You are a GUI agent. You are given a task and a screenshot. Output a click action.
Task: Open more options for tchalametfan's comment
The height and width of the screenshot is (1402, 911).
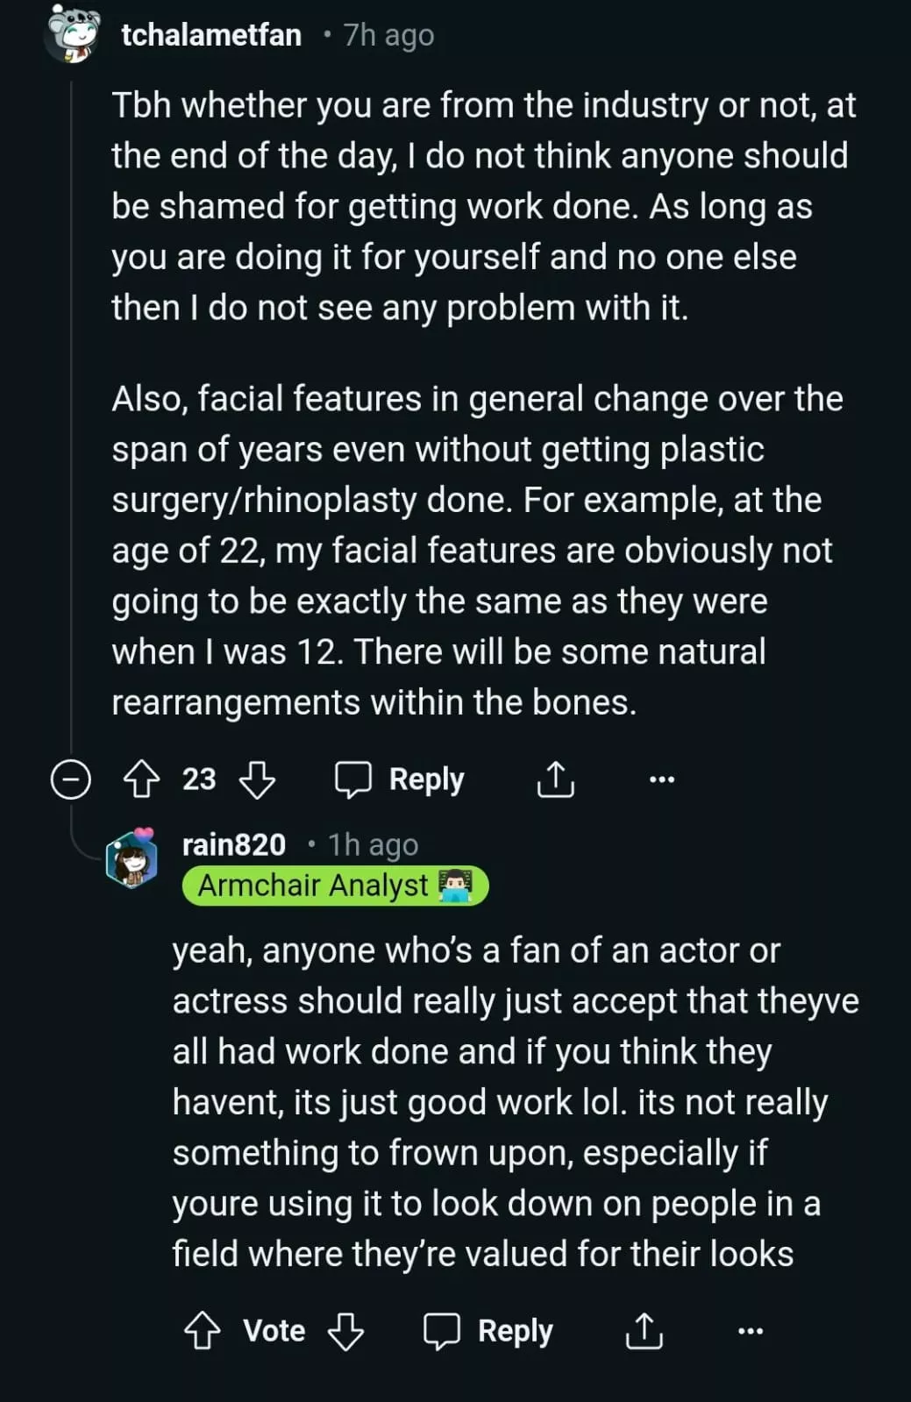662,779
